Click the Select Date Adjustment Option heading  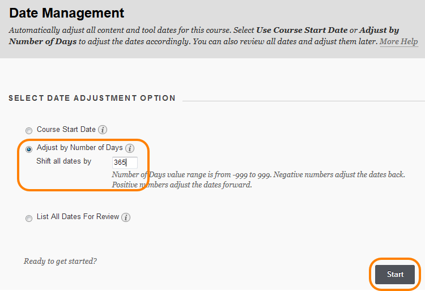92,98
